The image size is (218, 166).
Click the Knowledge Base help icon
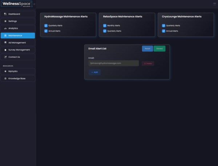(5, 78)
